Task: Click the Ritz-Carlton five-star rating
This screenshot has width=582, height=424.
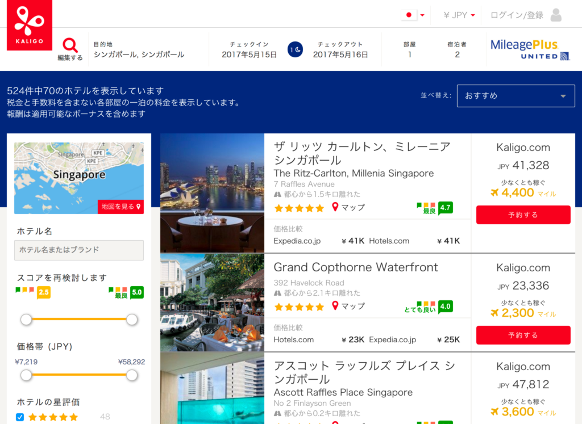Action: point(299,208)
